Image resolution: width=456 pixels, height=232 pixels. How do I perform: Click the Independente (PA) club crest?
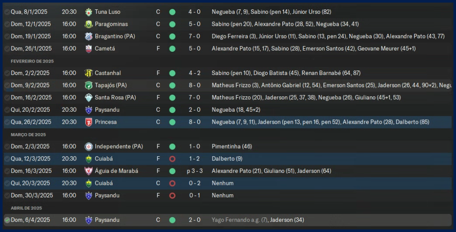coord(89,146)
